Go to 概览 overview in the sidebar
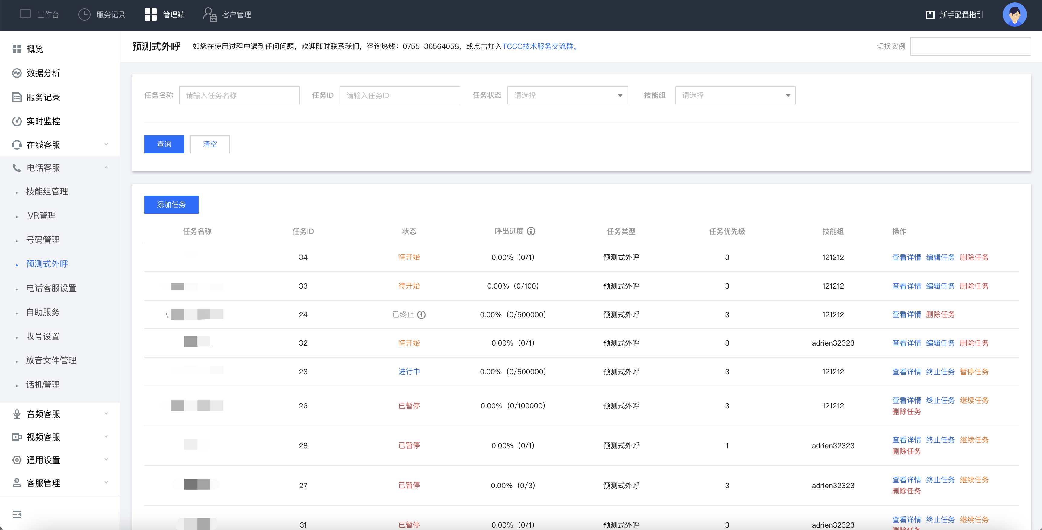This screenshot has height=530, width=1042. [34, 49]
